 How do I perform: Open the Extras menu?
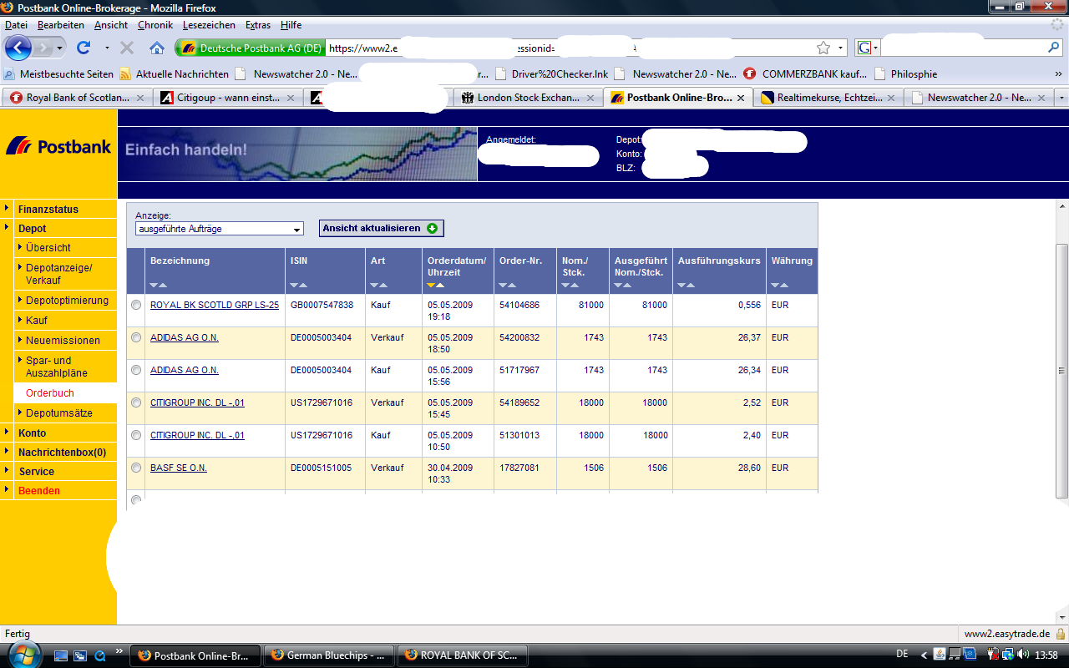click(257, 24)
